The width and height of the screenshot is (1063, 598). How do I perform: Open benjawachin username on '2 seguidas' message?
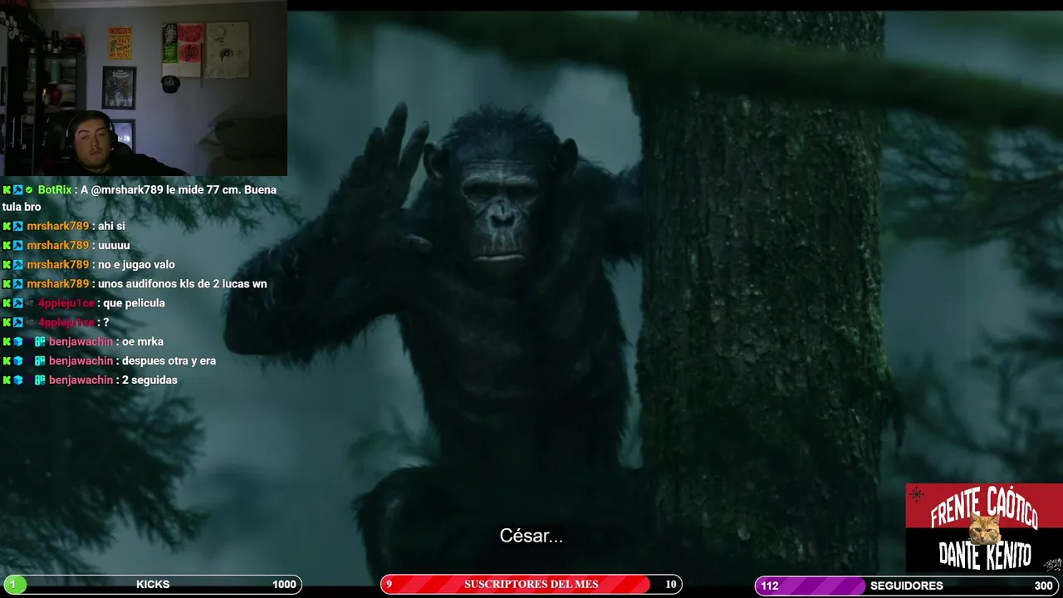tap(81, 380)
